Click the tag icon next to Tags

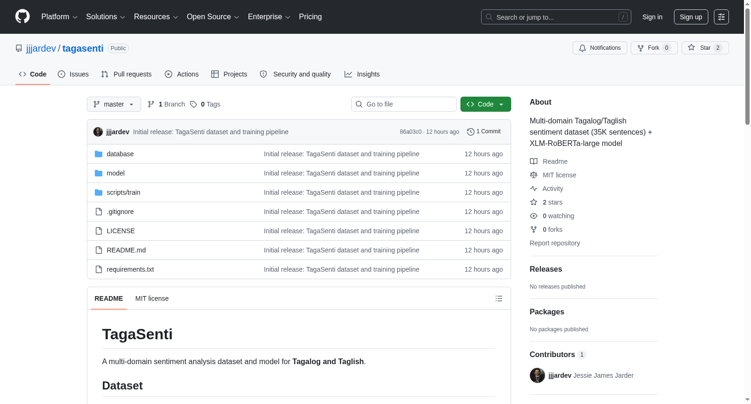(x=193, y=104)
